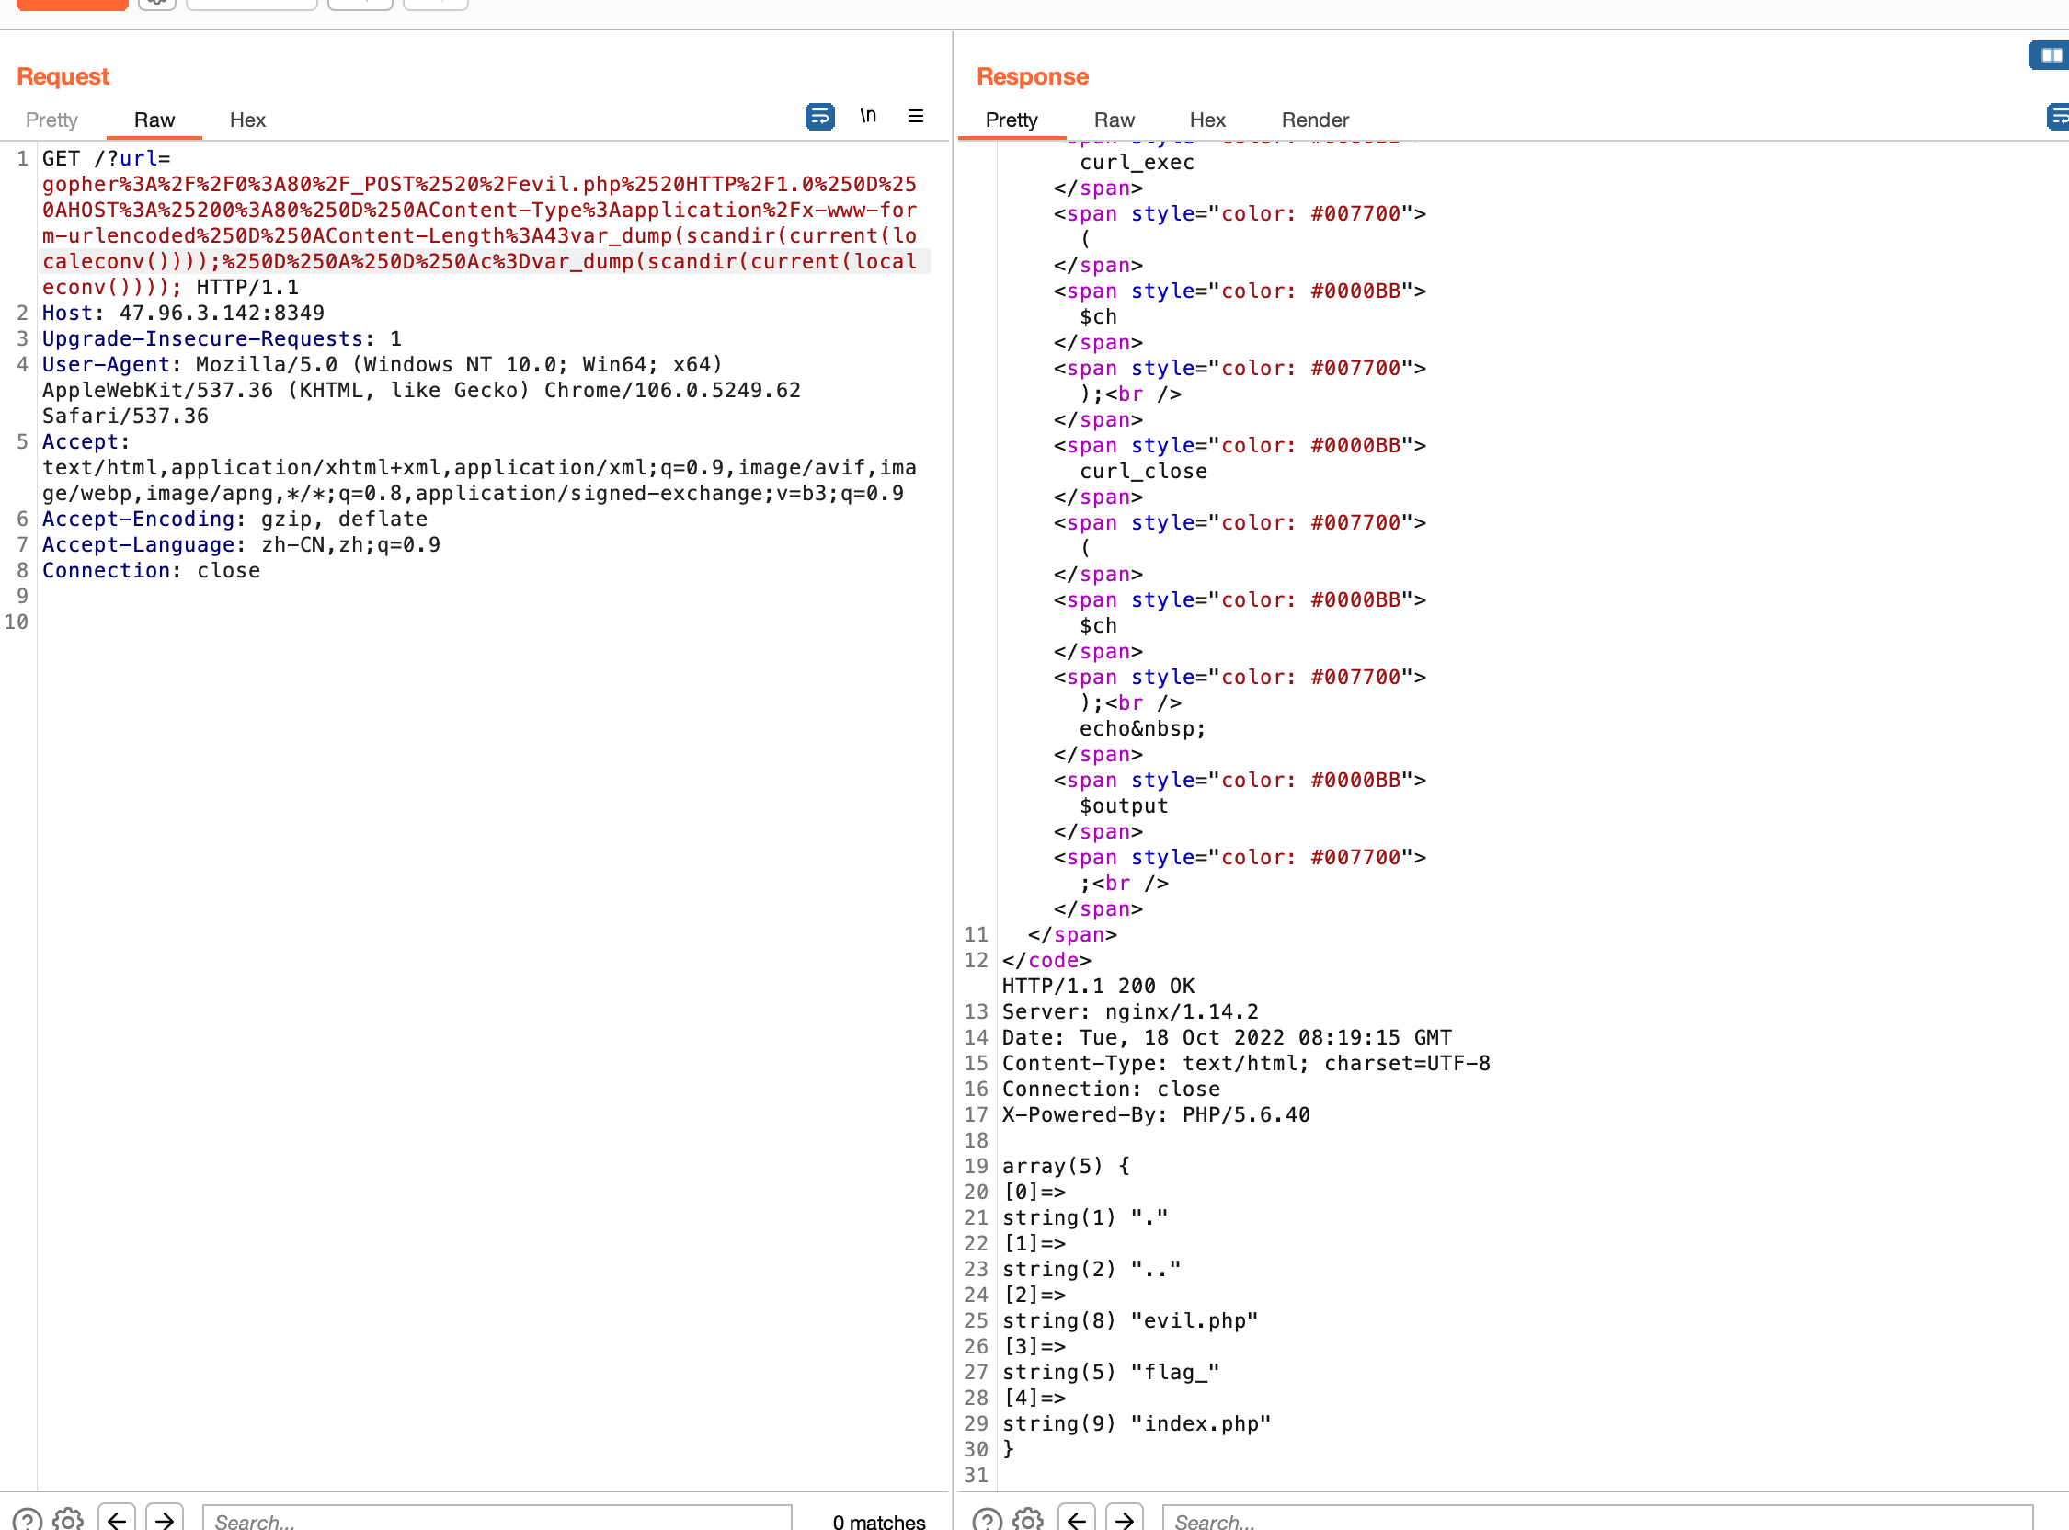This screenshot has width=2069, height=1530.
Task: Open Request search settings gear
Action: click(x=68, y=1520)
